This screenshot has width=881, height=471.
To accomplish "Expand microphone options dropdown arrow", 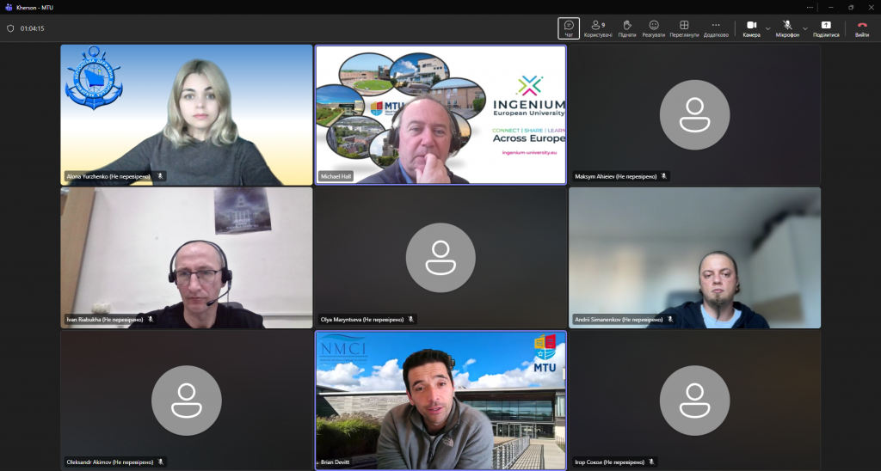I will click(x=805, y=28).
